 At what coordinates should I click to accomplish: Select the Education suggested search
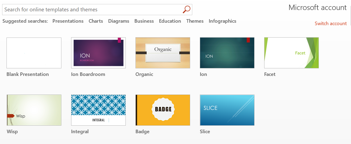(x=170, y=21)
